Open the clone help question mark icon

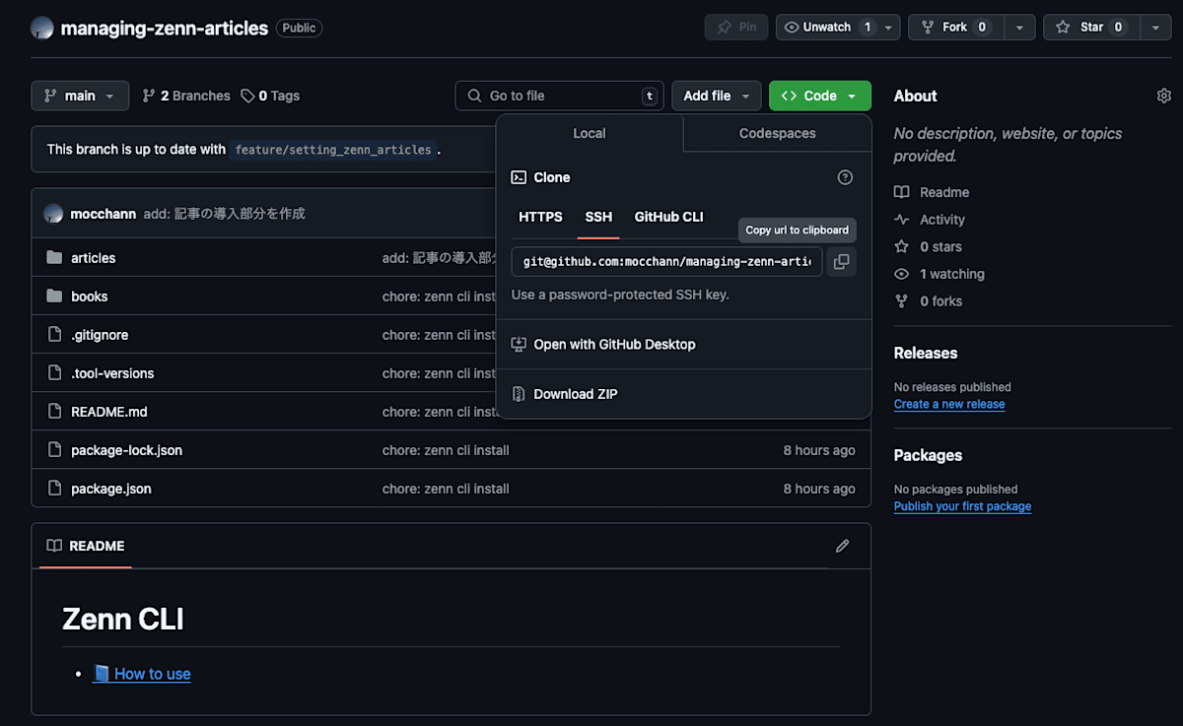coord(845,177)
